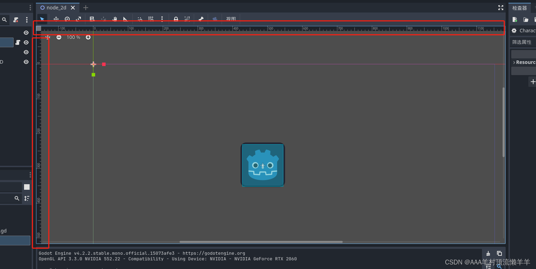The width and height of the screenshot is (536, 269).
Task: Copy output log with copy icon
Action: tap(499, 253)
